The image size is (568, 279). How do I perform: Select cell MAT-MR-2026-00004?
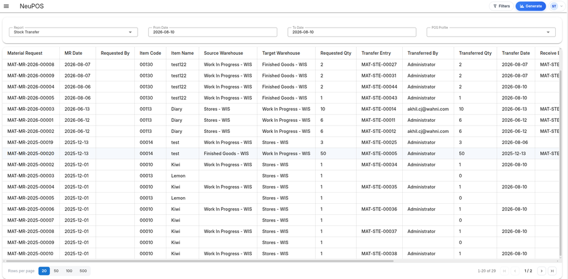click(31, 87)
